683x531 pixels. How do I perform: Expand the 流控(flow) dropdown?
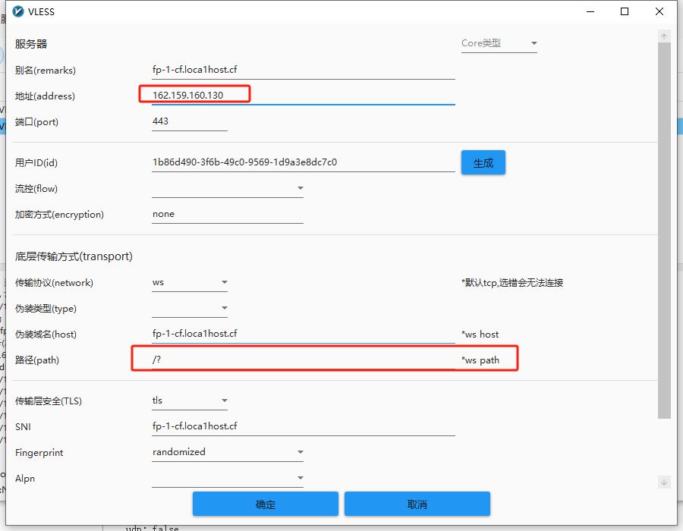tap(227, 188)
